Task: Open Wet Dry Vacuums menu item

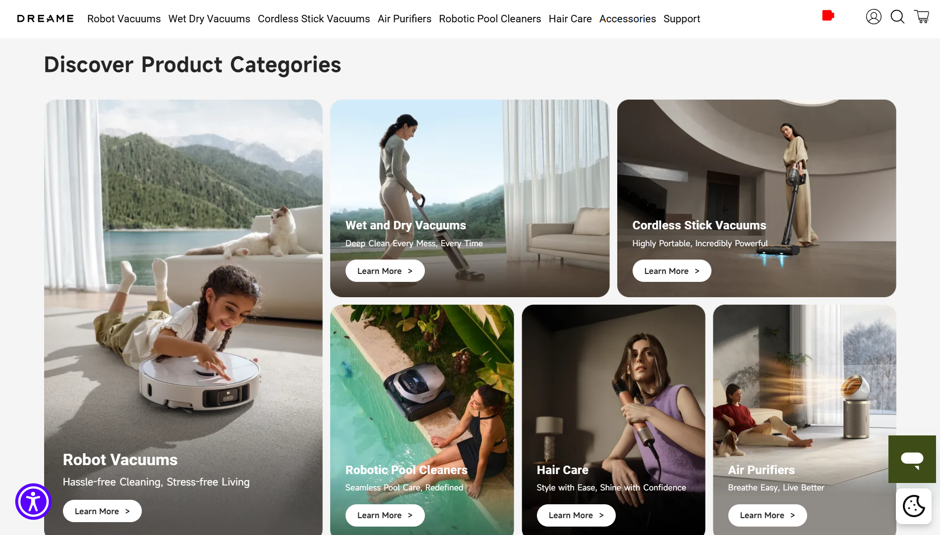Action: pos(209,19)
